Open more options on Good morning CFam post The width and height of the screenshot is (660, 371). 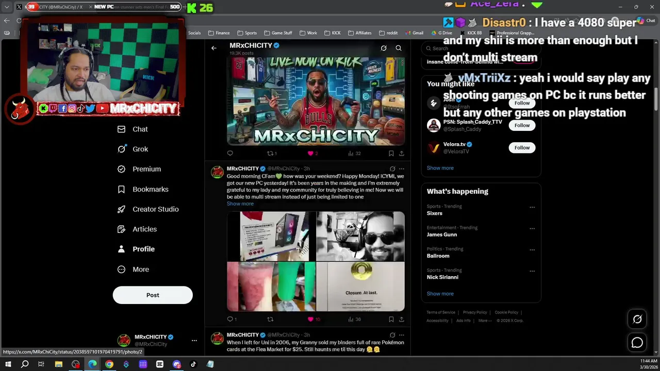(402, 168)
